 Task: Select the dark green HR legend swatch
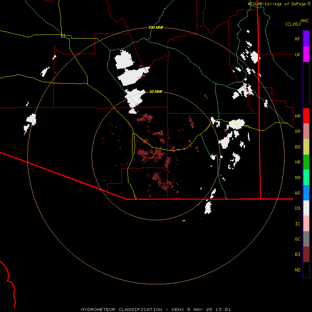point(306,162)
